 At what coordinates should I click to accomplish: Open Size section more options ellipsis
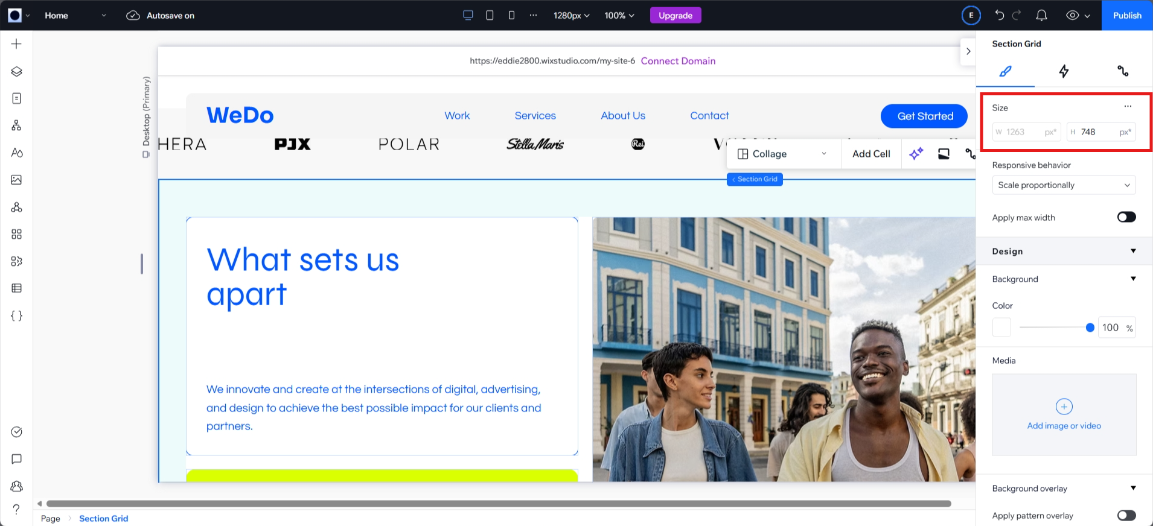1128,107
